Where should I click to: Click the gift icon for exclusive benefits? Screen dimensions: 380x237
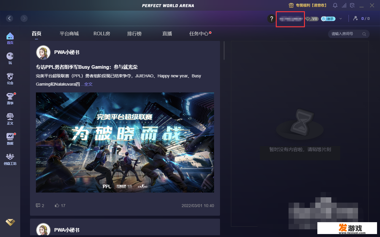click(x=291, y=5)
